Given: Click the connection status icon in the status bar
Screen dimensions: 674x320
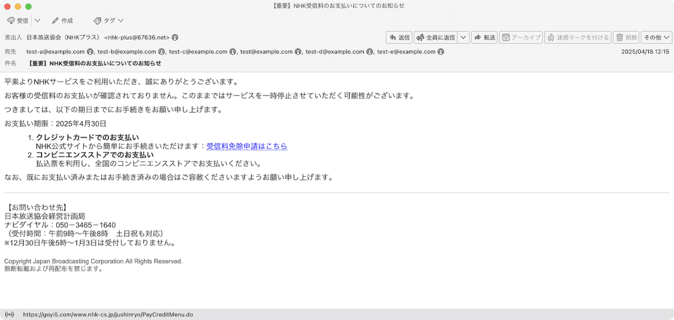Looking at the screenshot, I should pyautogui.click(x=9, y=315).
